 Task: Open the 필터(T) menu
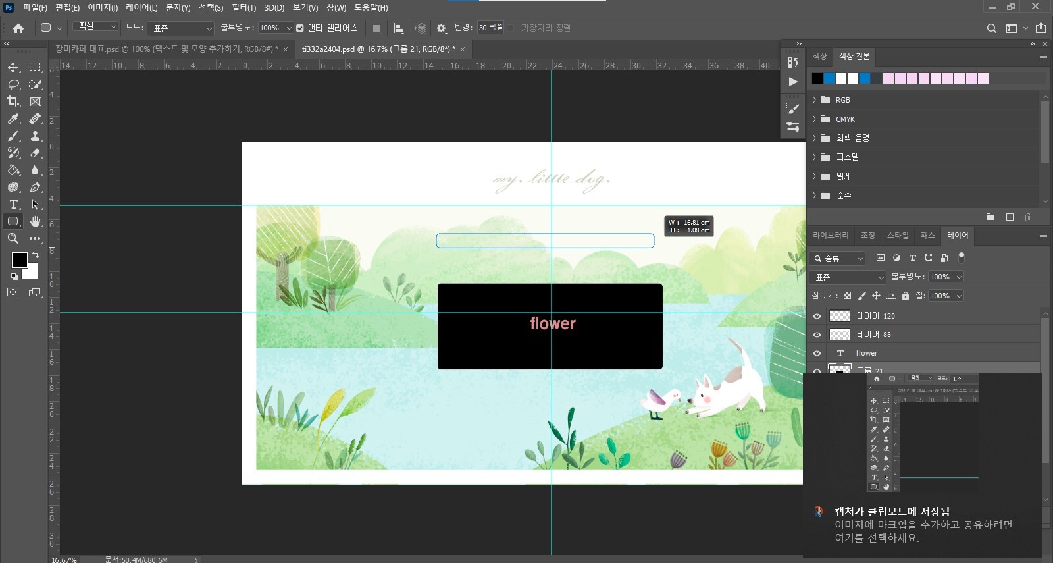(244, 7)
